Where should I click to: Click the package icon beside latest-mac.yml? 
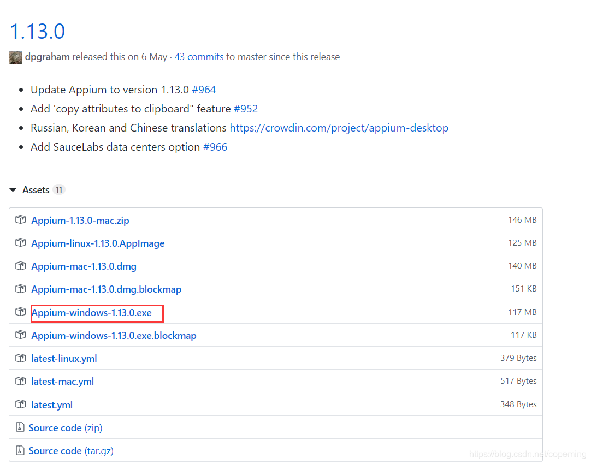click(x=20, y=381)
